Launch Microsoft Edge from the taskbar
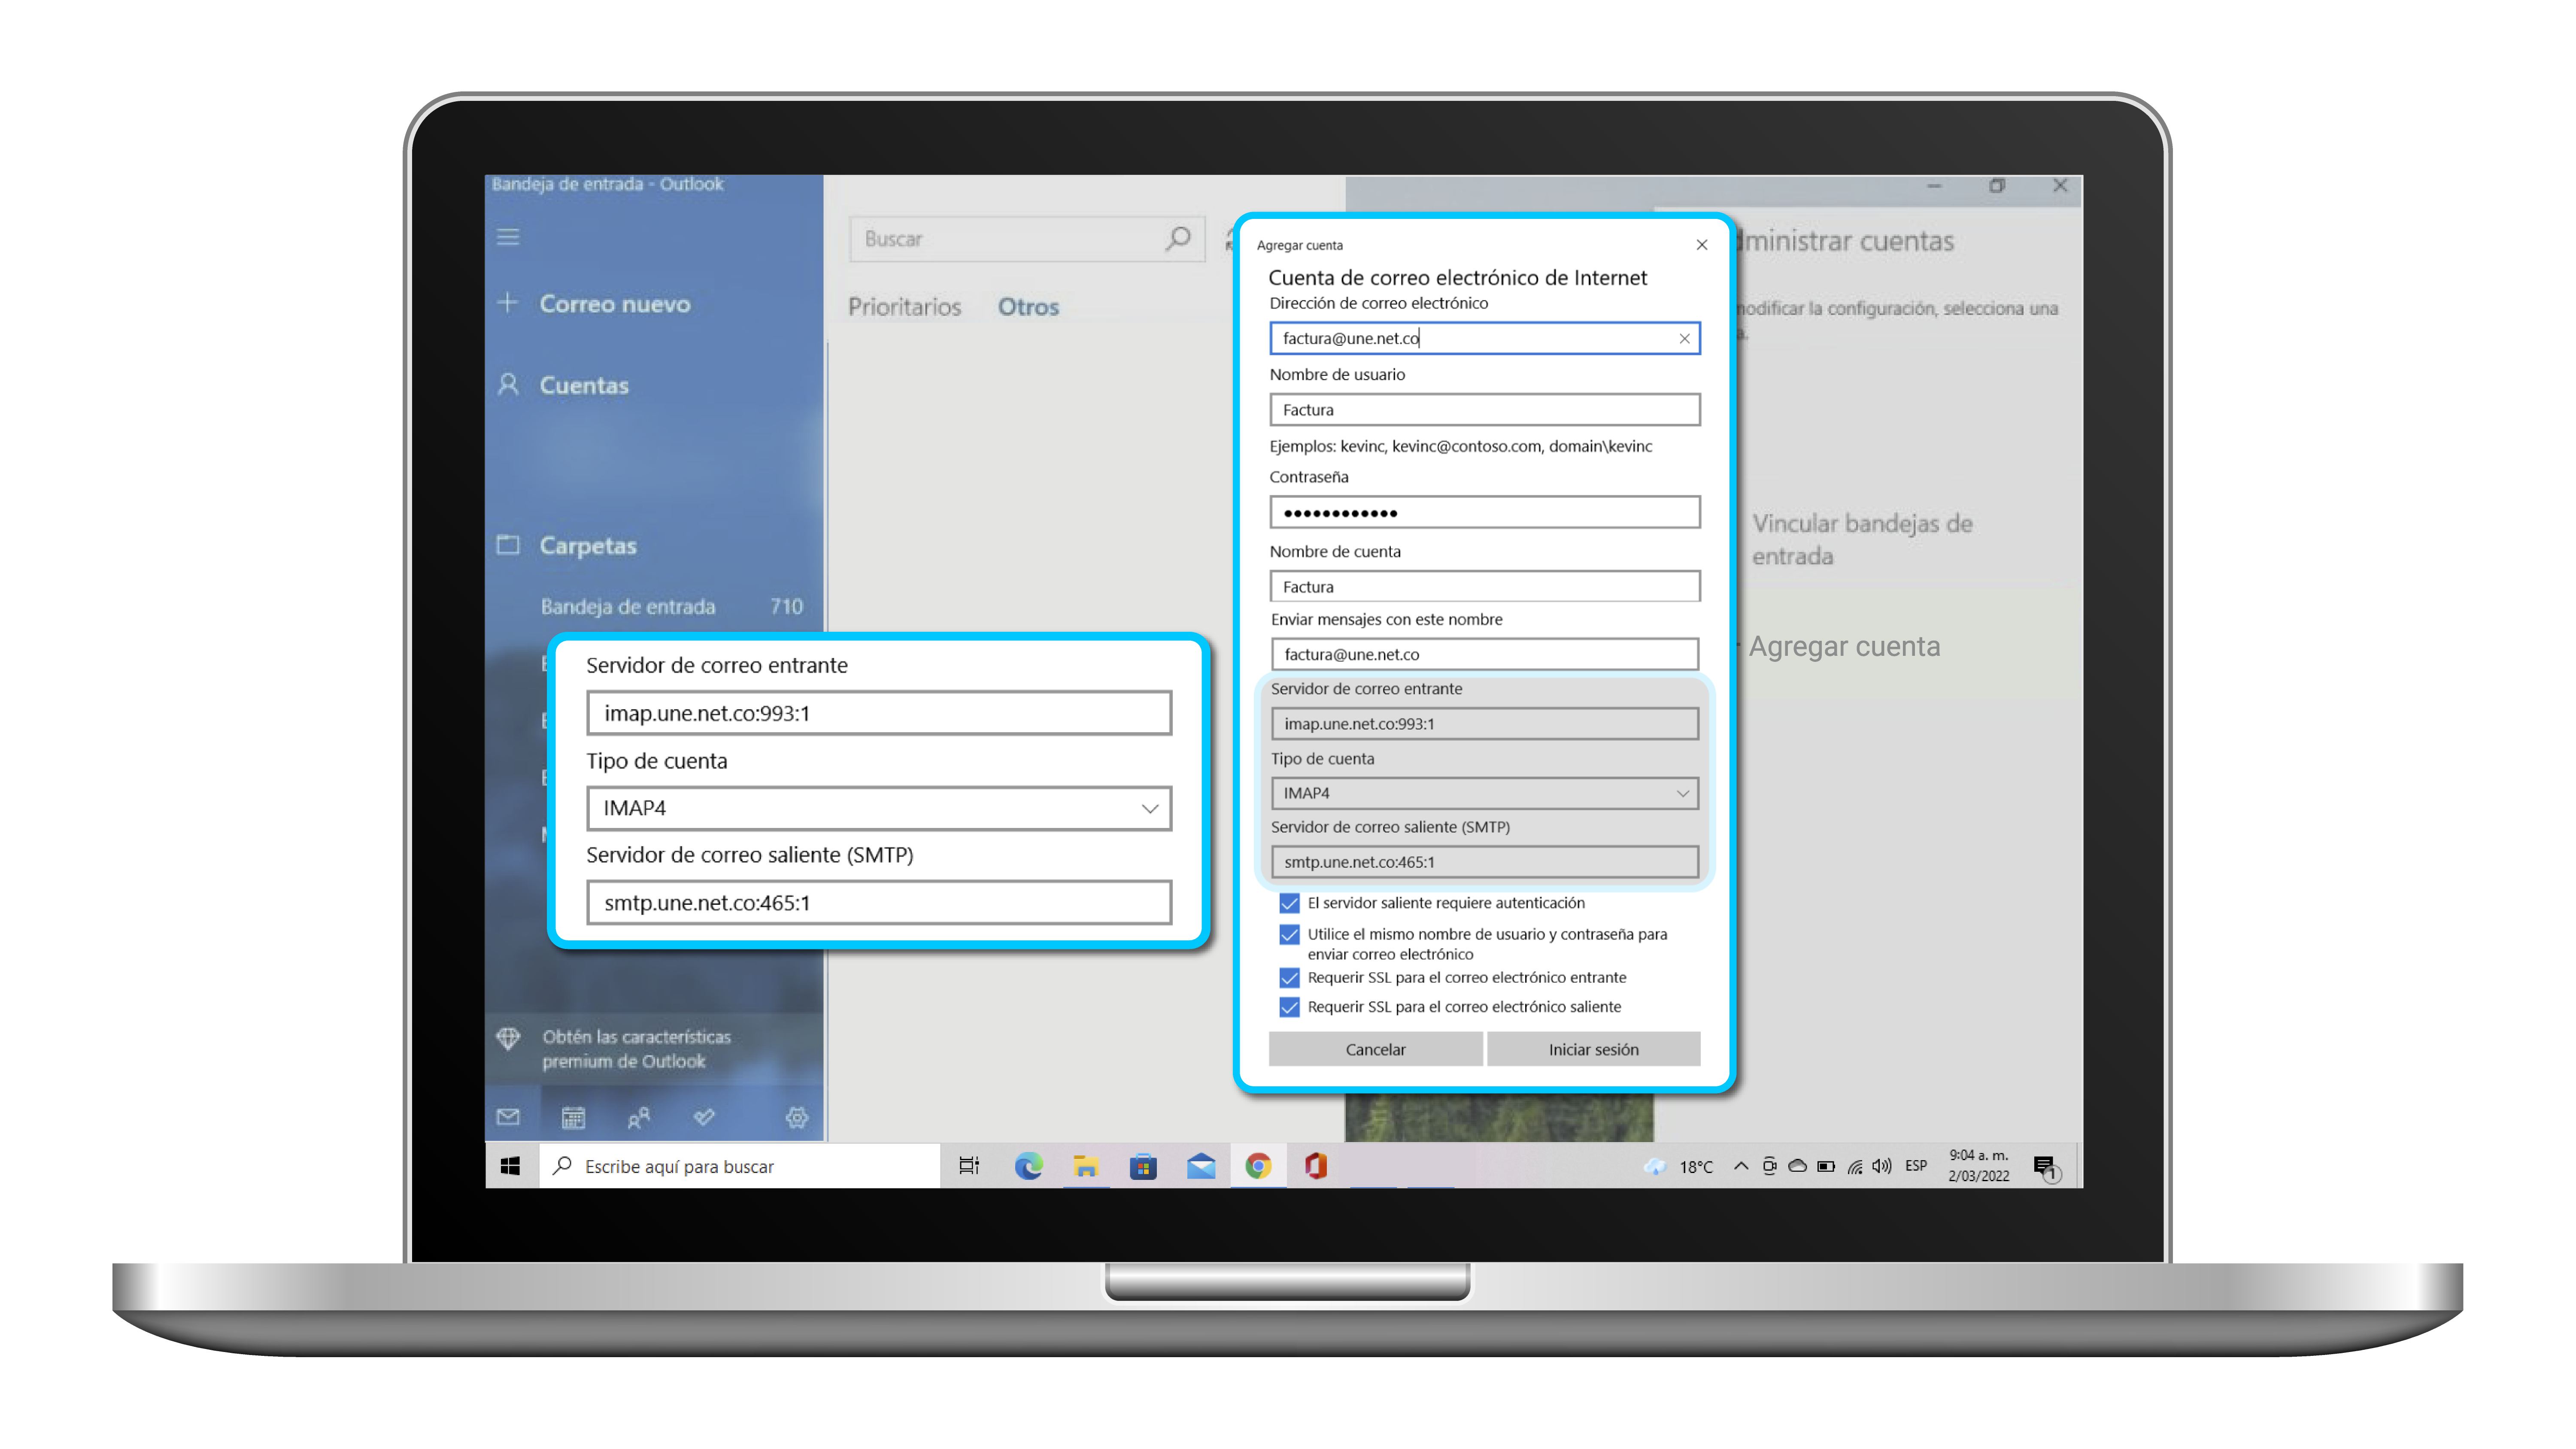Viewport: 2576px width, 1449px height. pyautogui.click(x=1028, y=1166)
